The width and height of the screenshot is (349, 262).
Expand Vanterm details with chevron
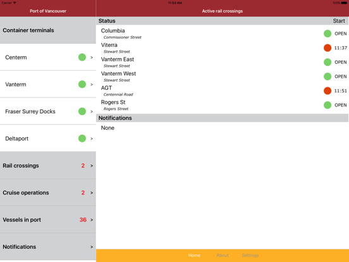pos(92,84)
